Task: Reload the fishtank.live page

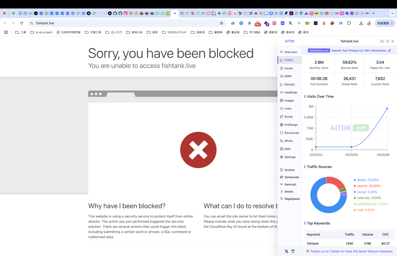Action: pyautogui.click(x=22, y=23)
